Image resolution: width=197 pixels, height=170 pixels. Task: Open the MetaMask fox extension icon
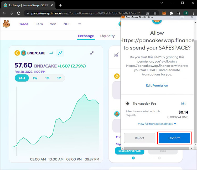164,13
